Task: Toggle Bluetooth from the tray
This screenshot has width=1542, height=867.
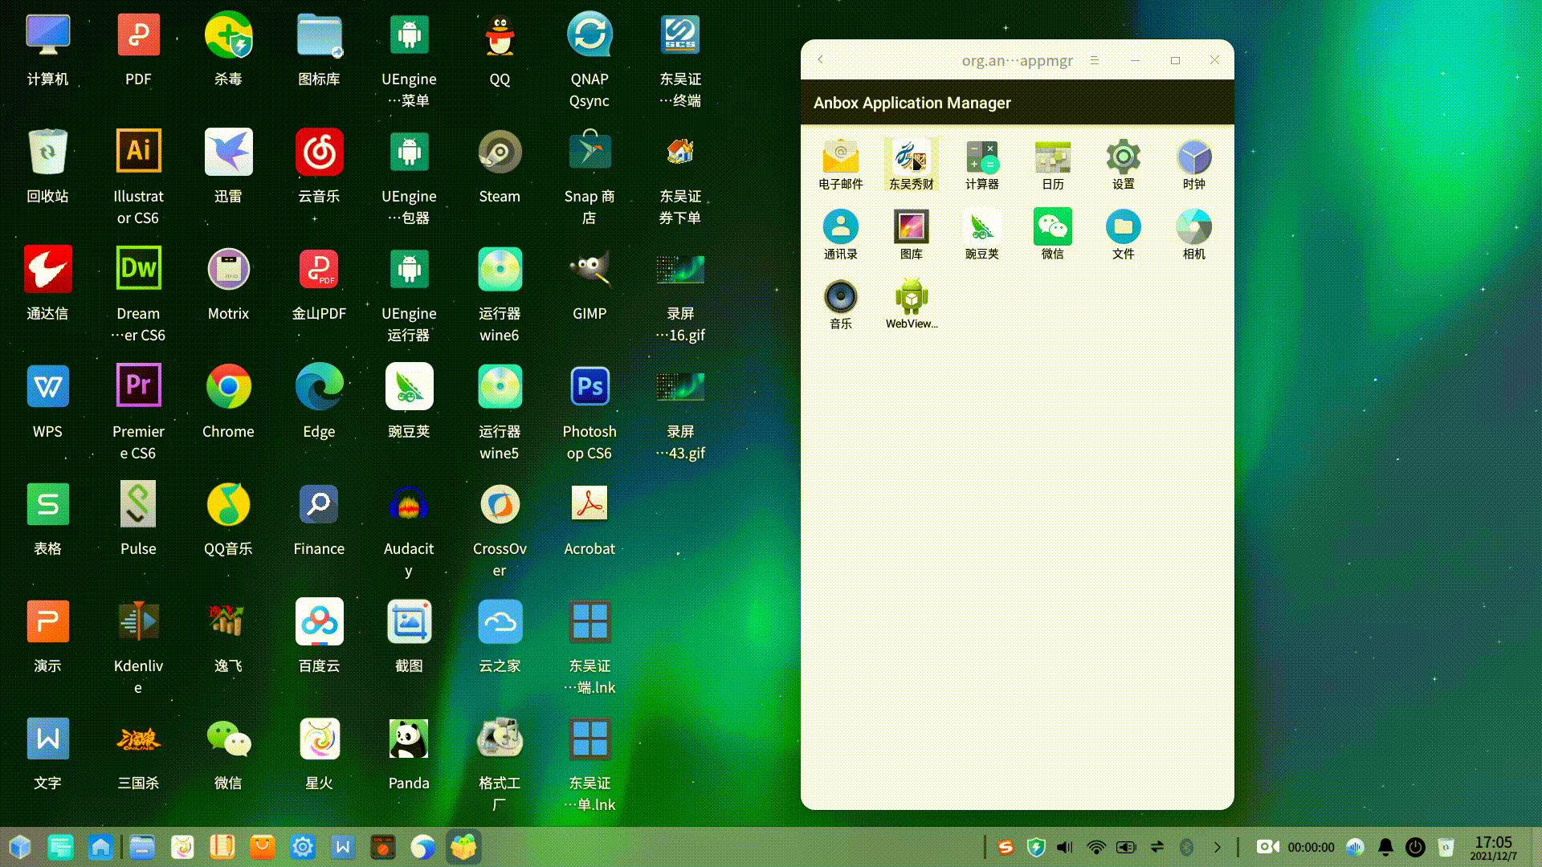Action: pyautogui.click(x=1188, y=846)
